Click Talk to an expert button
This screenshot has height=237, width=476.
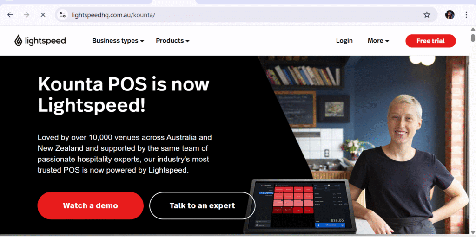(x=202, y=205)
